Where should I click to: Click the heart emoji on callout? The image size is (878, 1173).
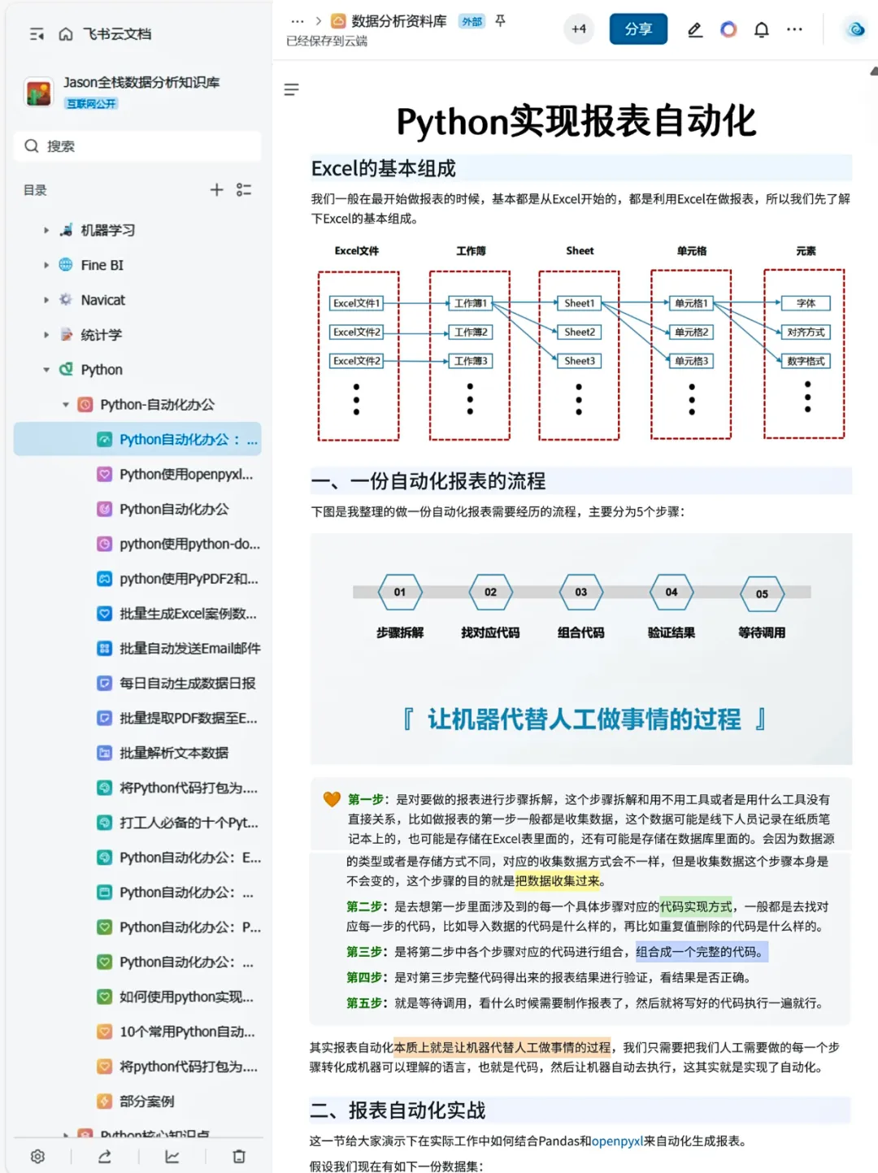click(332, 799)
